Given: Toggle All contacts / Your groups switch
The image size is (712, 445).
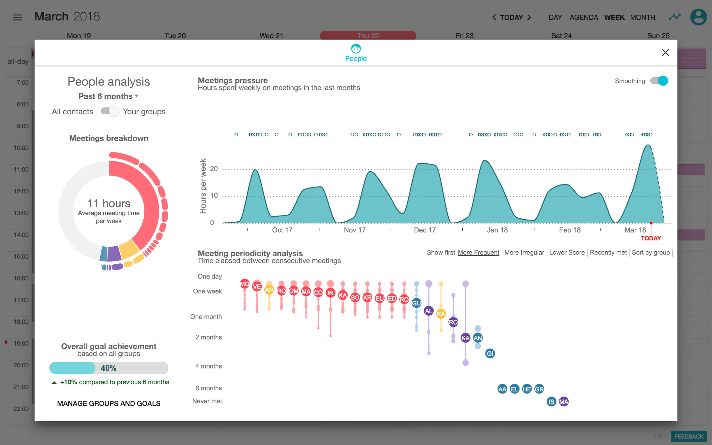Looking at the screenshot, I should 110,111.
